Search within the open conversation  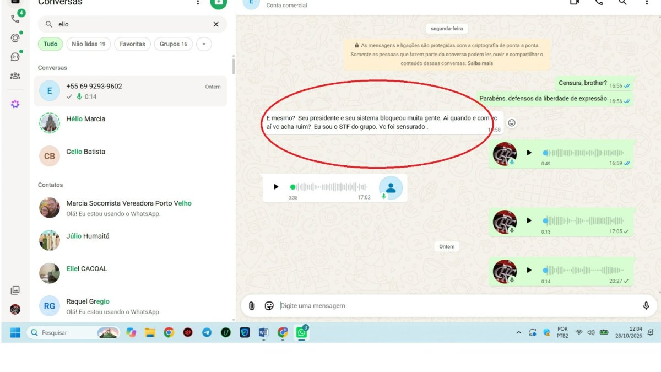[x=622, y=2]
